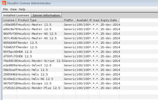Sort by the Expiry Date column header
The height and width of the screenshot is (100, 158).
tap(110, 20)
